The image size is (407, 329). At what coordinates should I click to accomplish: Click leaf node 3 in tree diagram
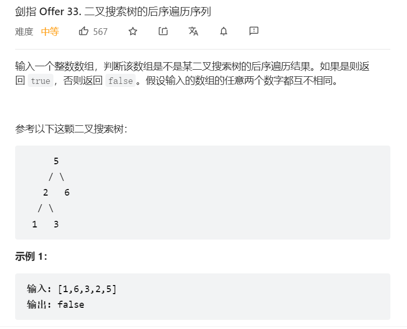point(56,224)
